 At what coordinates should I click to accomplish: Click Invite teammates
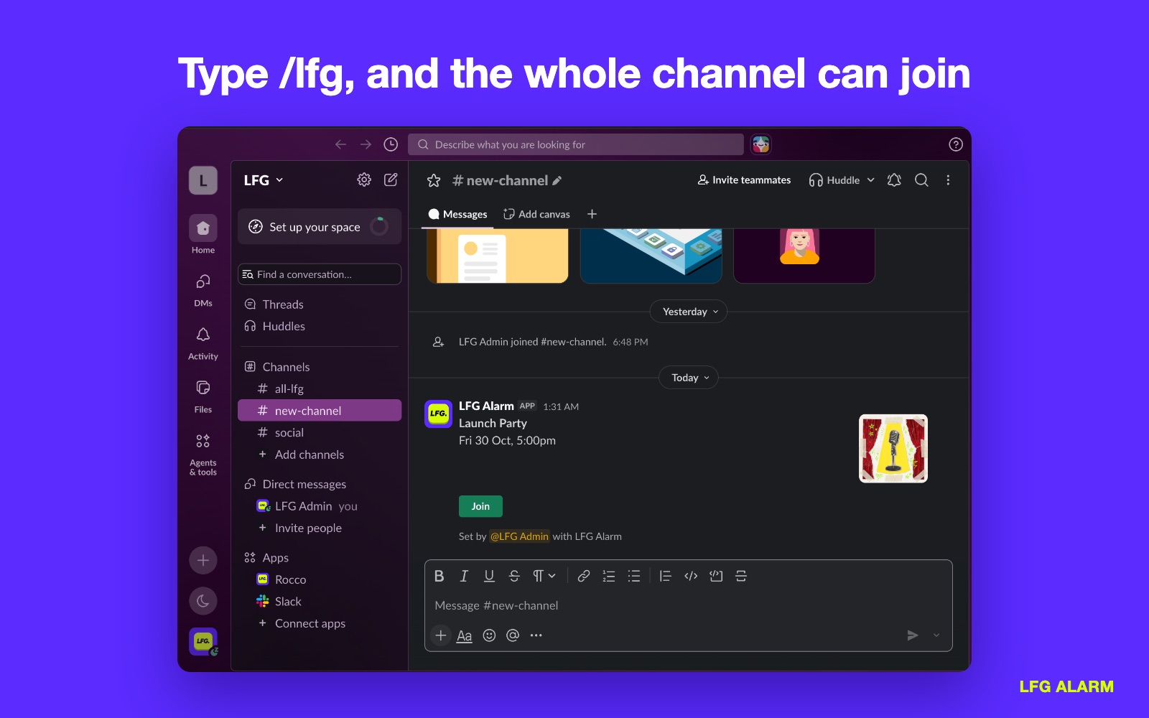tap(744, 180)
